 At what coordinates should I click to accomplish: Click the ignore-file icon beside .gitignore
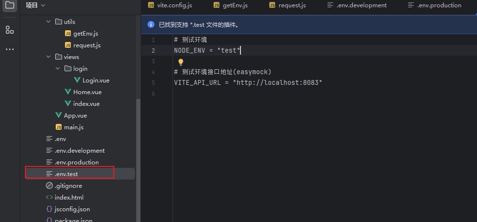49,185
